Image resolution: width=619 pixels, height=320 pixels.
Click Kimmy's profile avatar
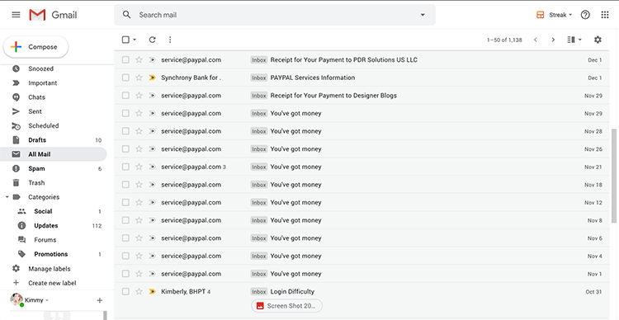[x=17, y=299]
